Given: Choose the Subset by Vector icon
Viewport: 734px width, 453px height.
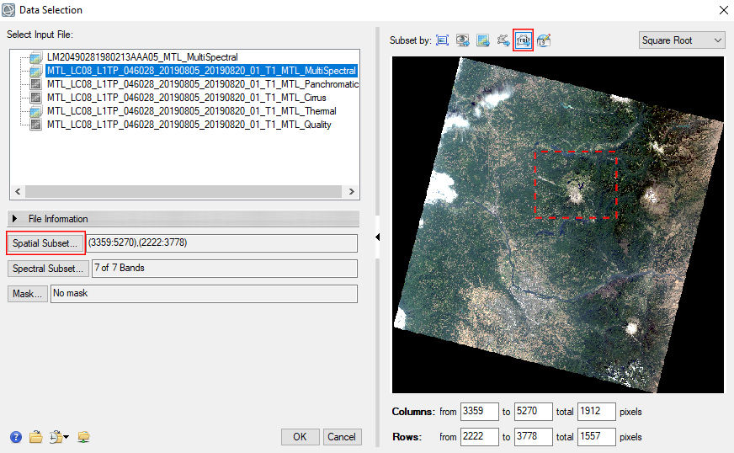Looking at the screenshot, I should click(x=503, y=40).
